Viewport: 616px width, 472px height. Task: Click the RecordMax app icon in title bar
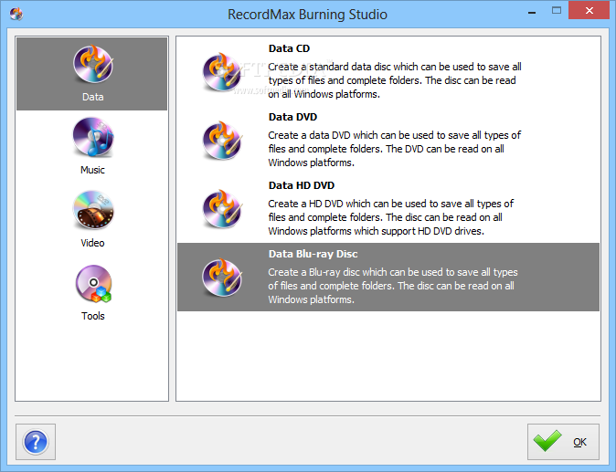pyautogui.click(x=16, y=14)
